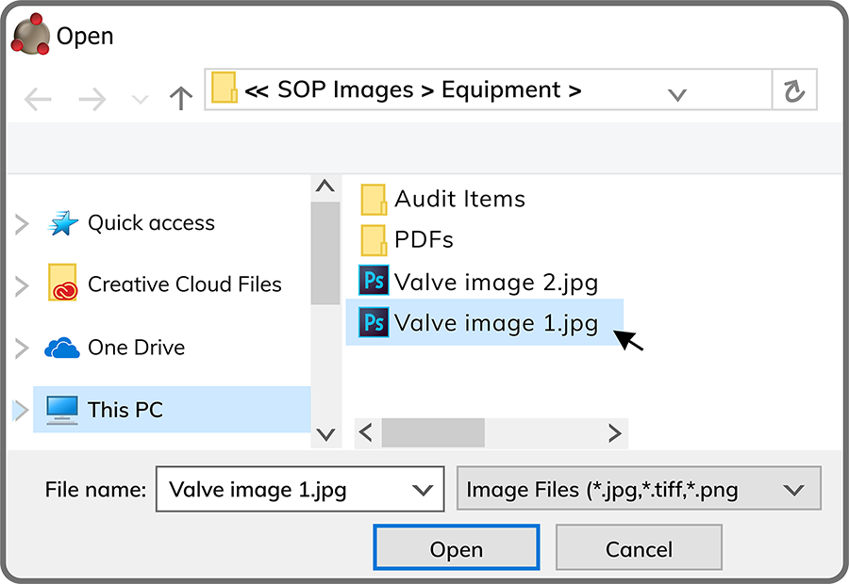Click the Forward navigation arrow
849x584 pixels.
click(92, 100)
